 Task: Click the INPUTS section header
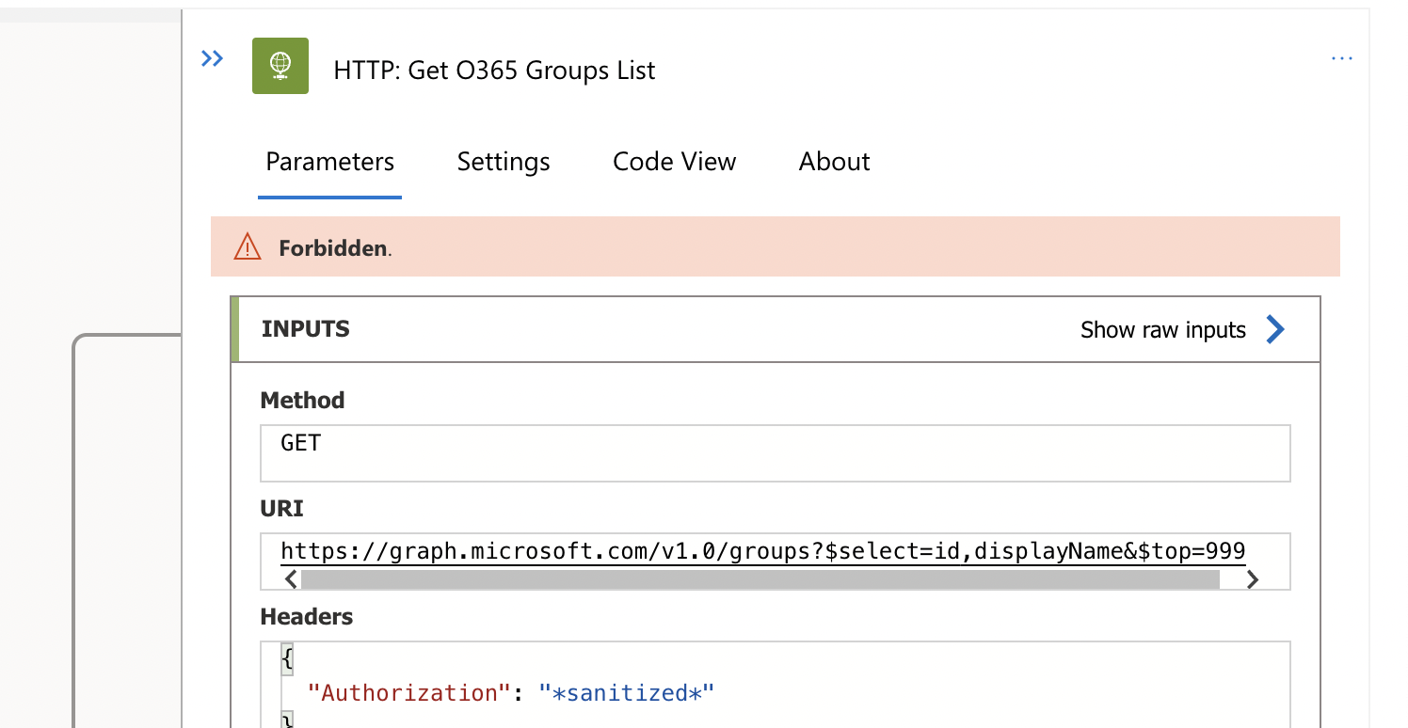tap(776, 329)
